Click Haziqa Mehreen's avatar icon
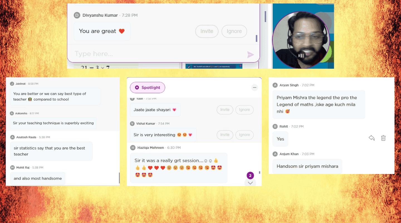This screenshot has width=401, height=223. (x=133, y=148)
